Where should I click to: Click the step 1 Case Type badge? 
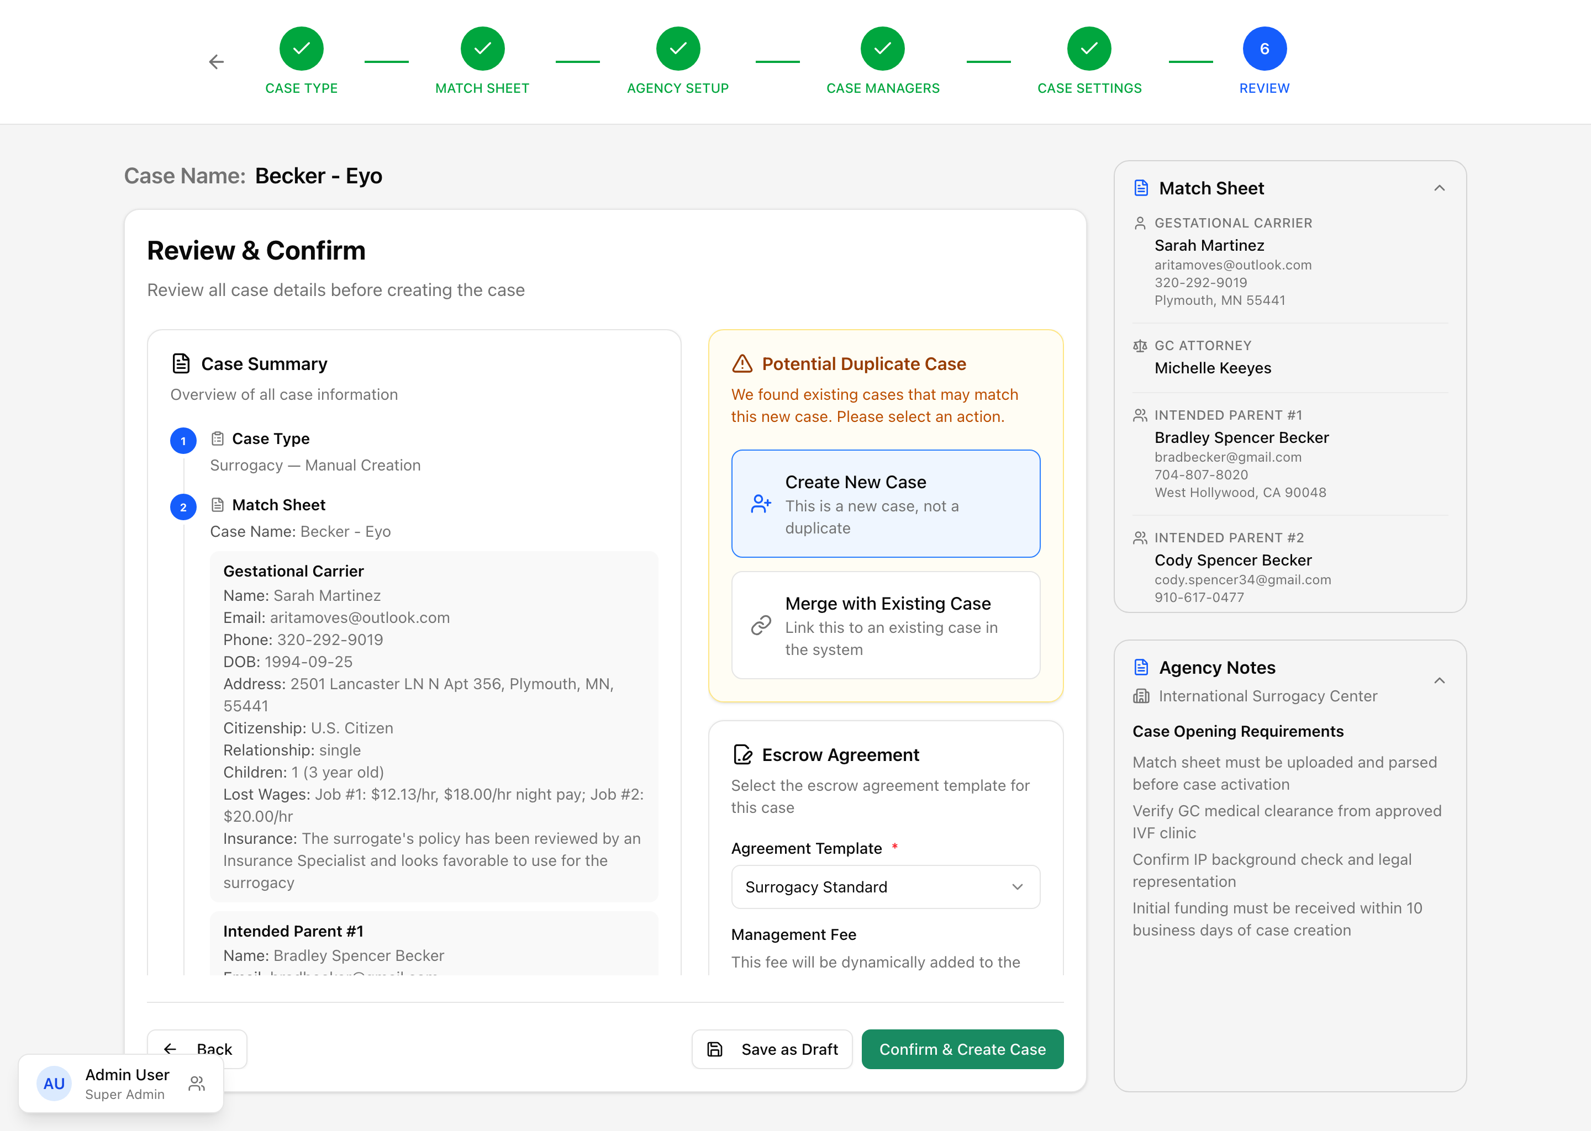coord(183,441)
